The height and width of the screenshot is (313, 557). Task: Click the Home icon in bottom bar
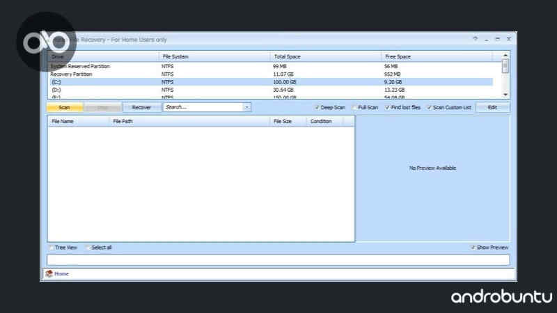click(x=49, y=274)
